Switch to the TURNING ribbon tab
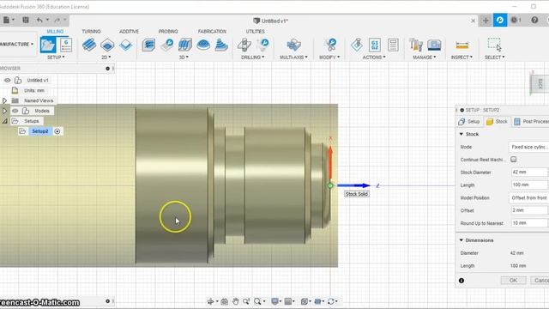The image size is (549, 309). coord(92,31)
